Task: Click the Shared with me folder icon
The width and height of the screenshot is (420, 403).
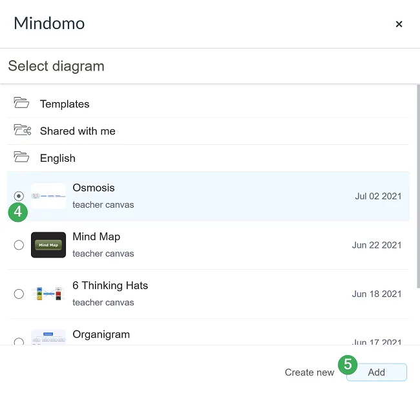Action: coord(23,130)
